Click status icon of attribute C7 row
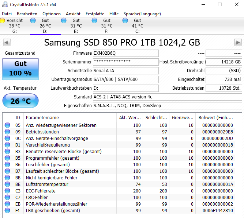 [x=7, y=197]
